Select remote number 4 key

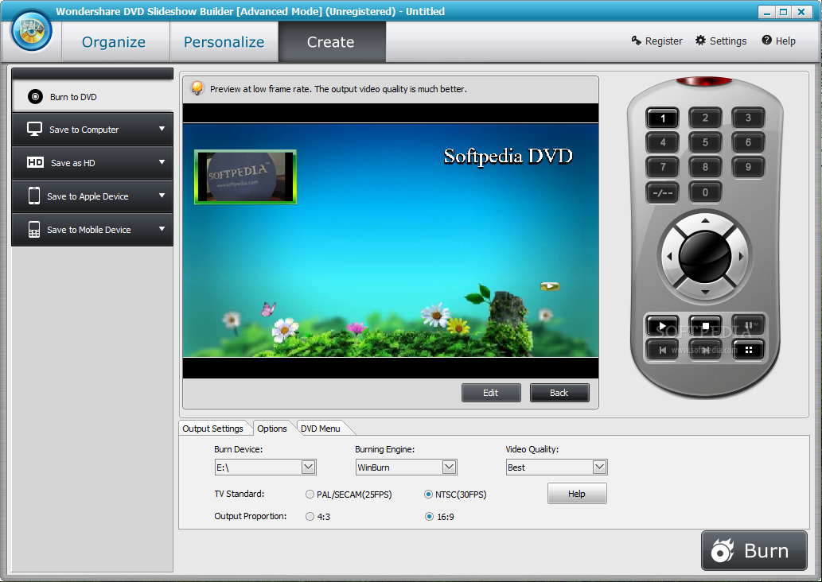(x=663, y=142)
